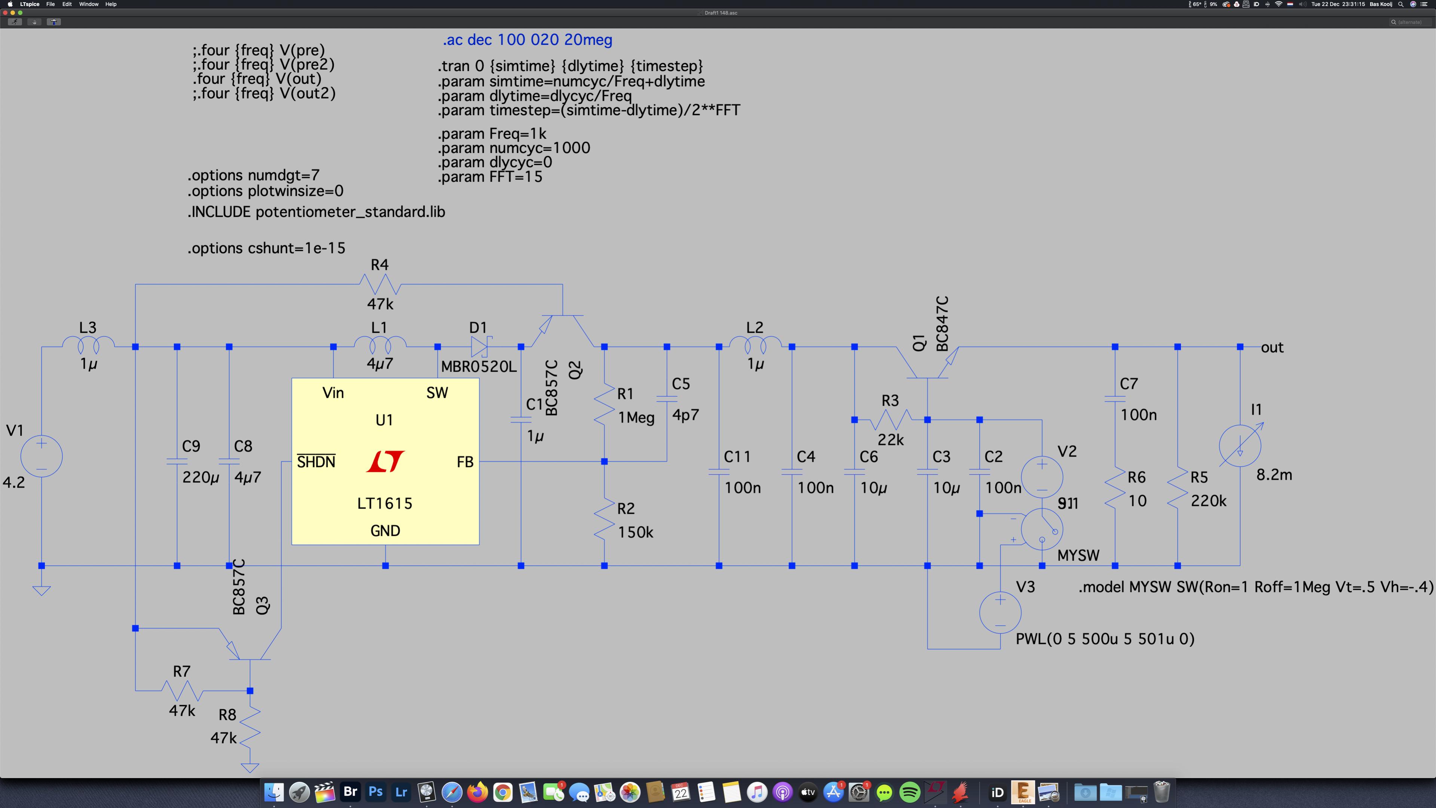Select voltage source V2 symbol
The width and height of the screenshot is (1436, 808).
point(1042,477)
